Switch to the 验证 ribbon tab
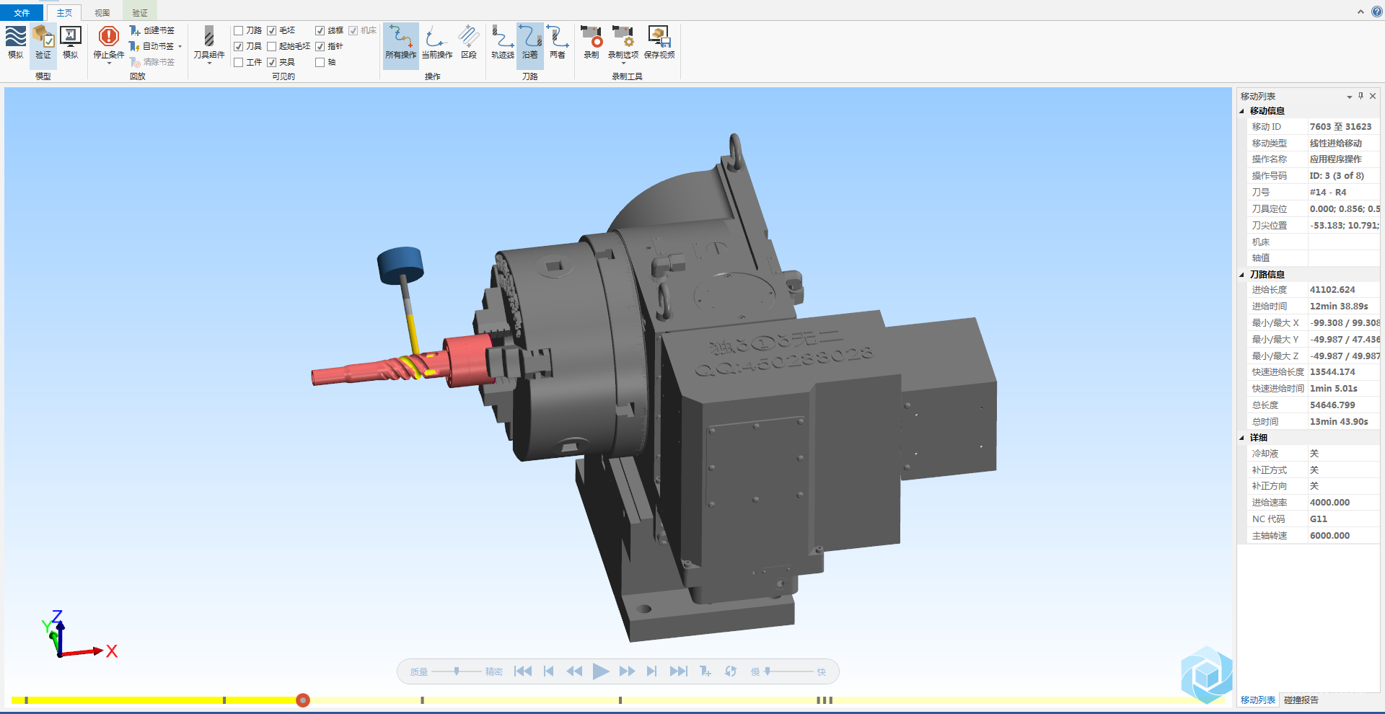The width and height of the screenshot is (1385, 714). [140, 12]
